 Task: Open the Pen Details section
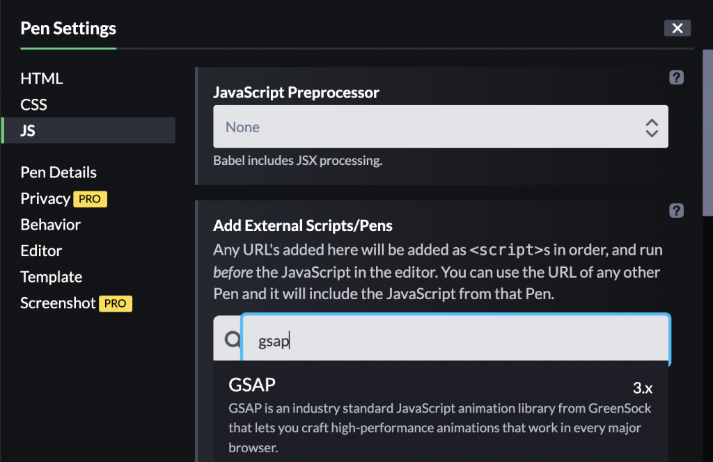point(58,173)
